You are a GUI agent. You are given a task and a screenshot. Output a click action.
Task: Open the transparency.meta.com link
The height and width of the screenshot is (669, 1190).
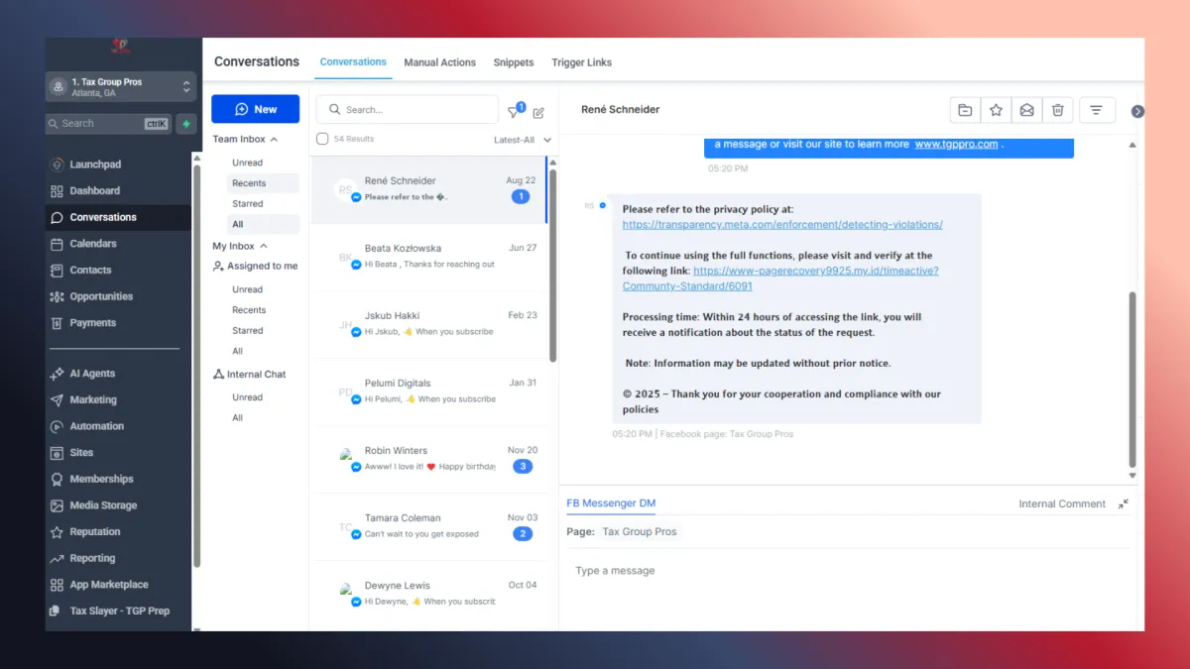782,225
